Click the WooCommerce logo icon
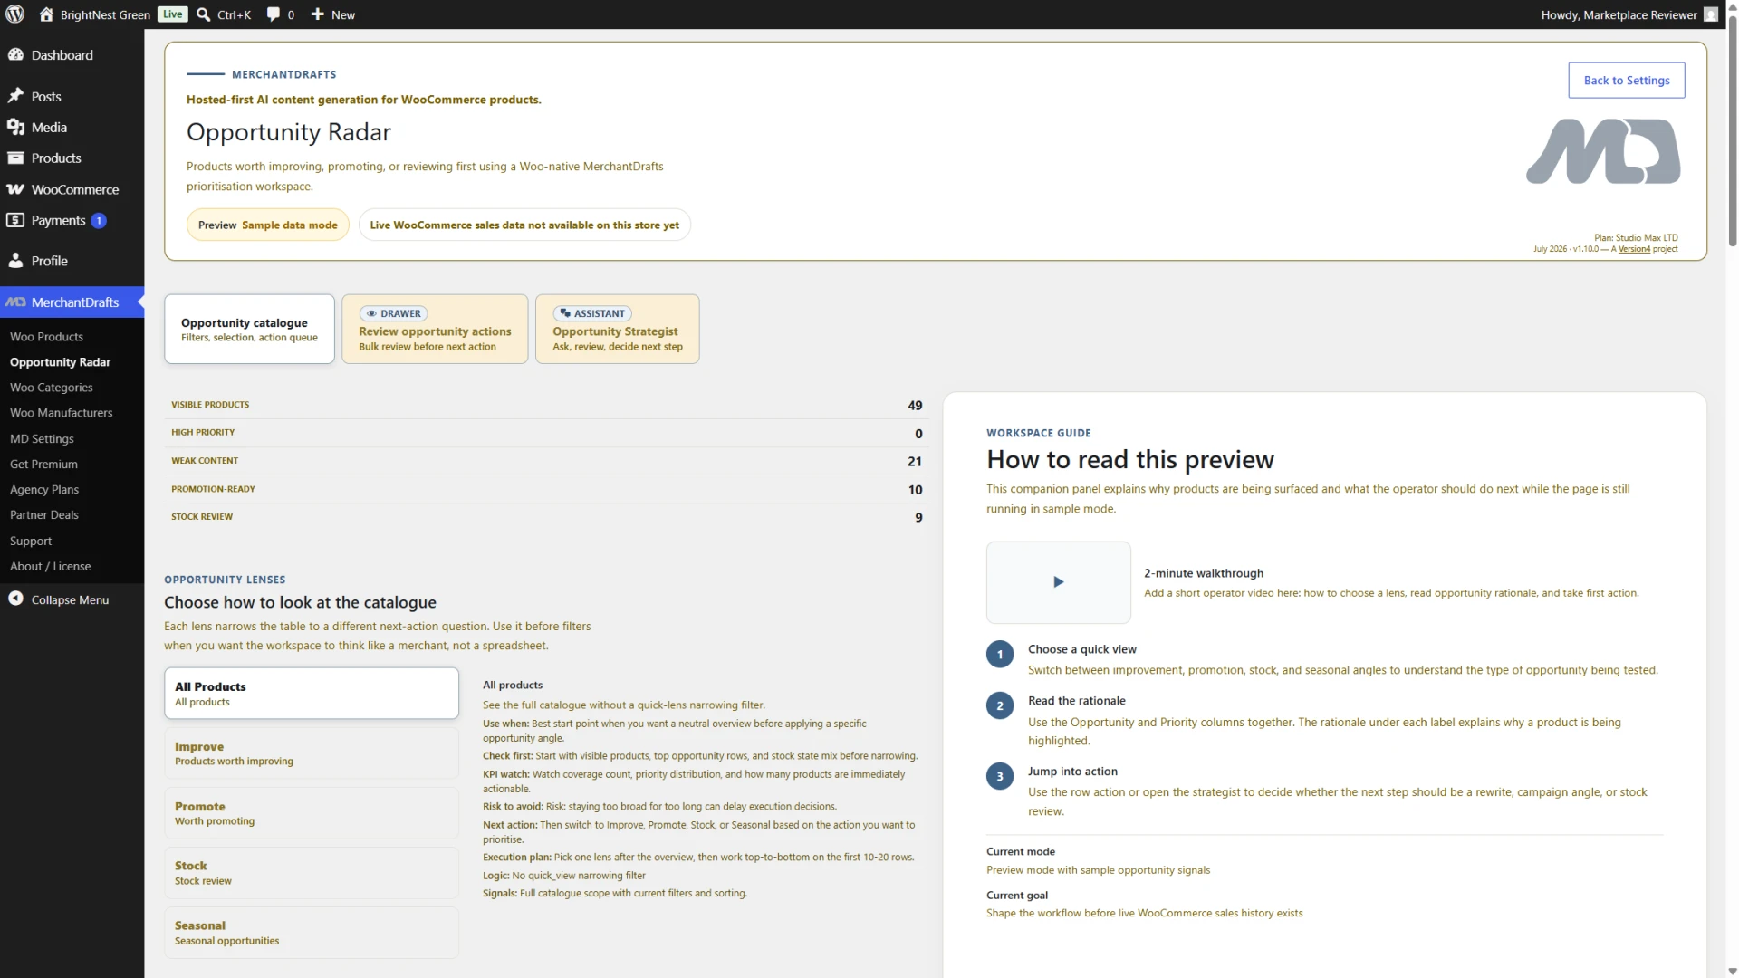1739x978 pixels. [15, 189]
